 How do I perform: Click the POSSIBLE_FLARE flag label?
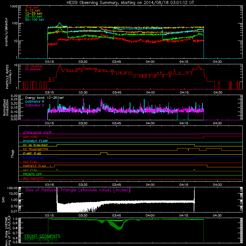point(35,141)
